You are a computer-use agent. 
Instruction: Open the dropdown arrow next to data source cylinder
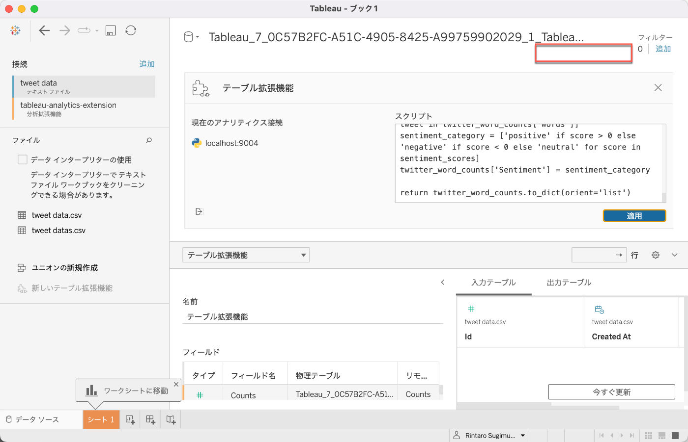198,37
